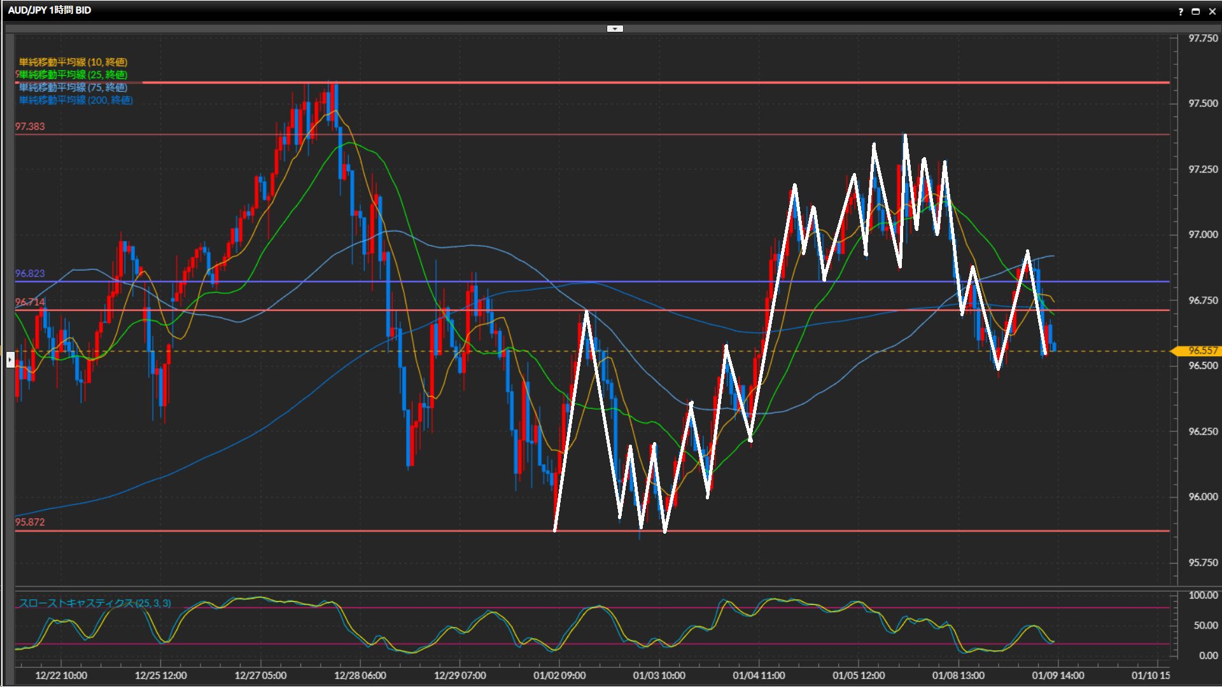Close the AUD/JPY chart window
Image resolution: width=1222 pixels, height=687 pixels.
[1212, 11]
